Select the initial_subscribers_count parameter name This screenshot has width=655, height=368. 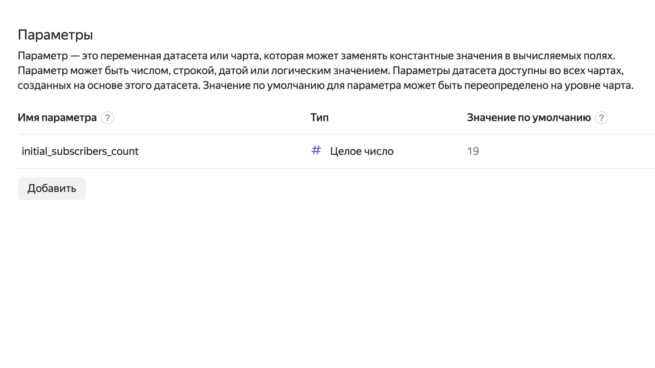[80, 151]
